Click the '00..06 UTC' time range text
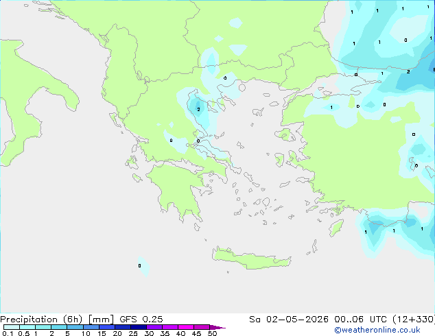 (360, 320)
